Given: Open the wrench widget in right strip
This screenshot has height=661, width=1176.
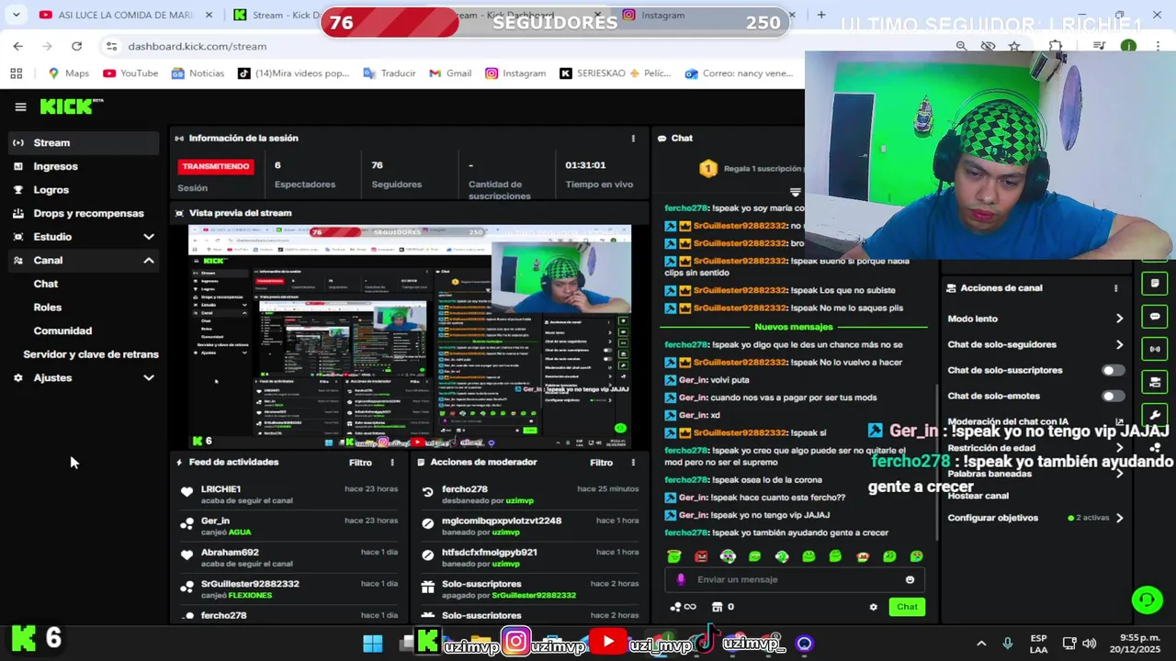Looking at the screenshot, I should [1155, 415].
